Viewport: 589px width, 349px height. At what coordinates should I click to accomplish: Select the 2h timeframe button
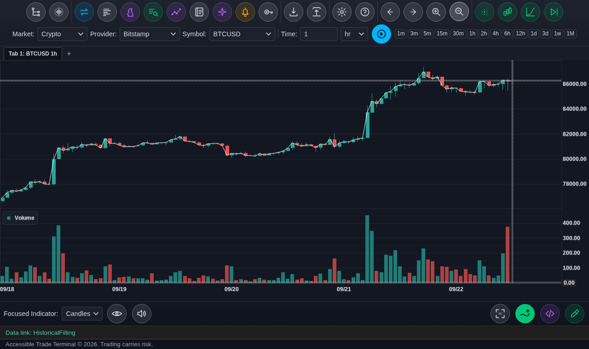(484, 34)
